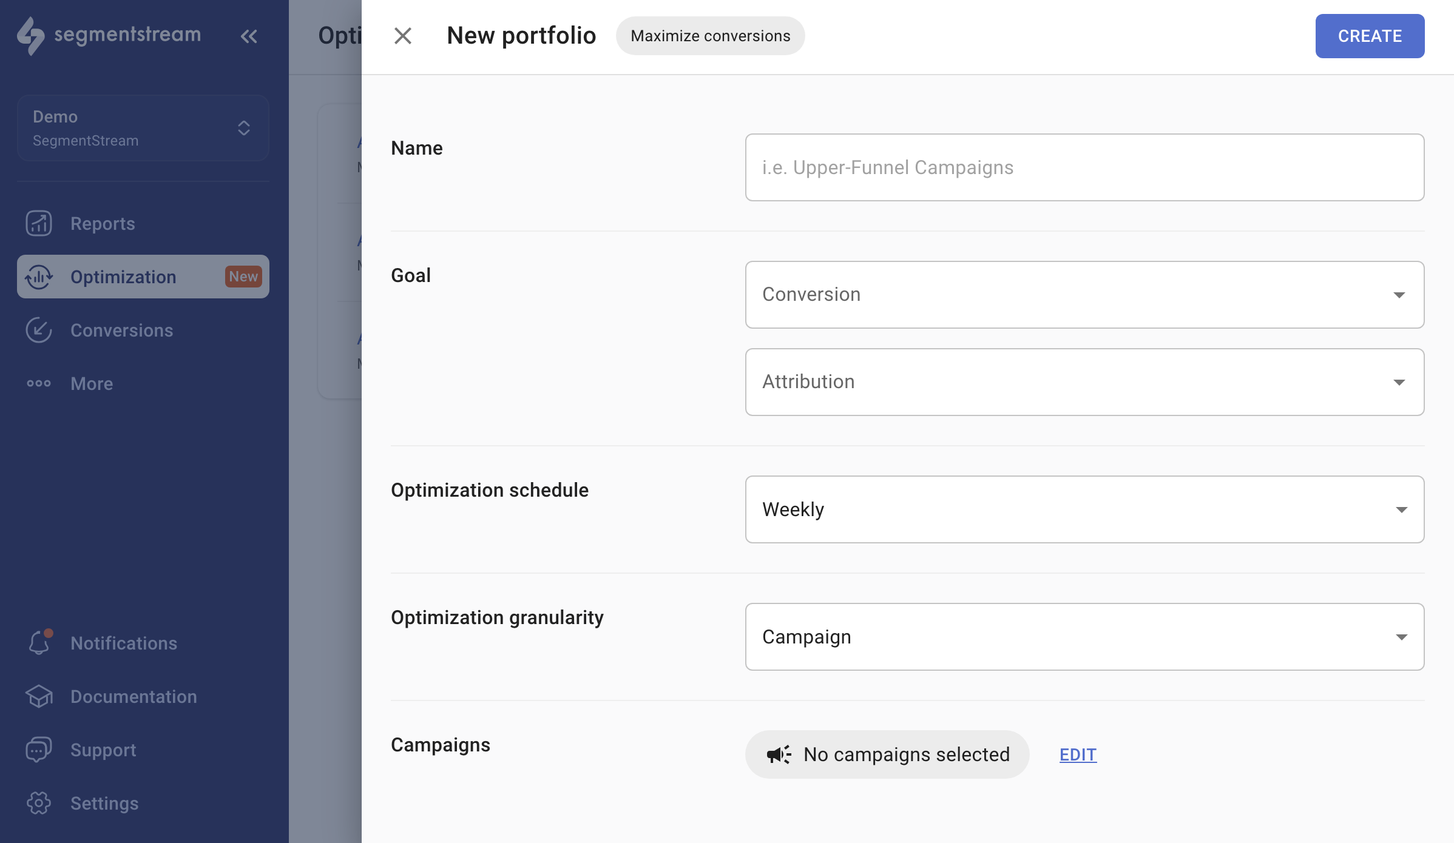Open the Documentation section
Viewport: 1454px width, 843px height.
pyautogui.click(x=133, y=696)
